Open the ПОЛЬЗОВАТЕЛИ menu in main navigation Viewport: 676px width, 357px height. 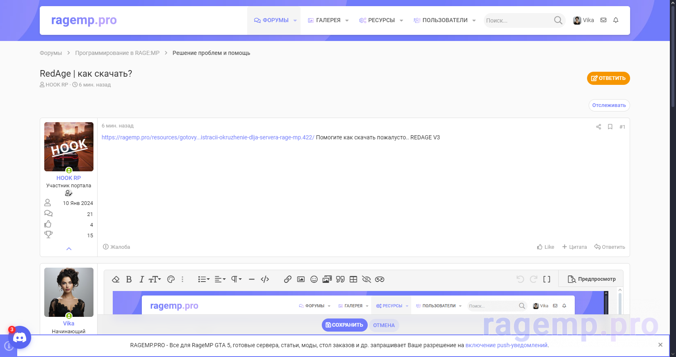pos(440,20)
